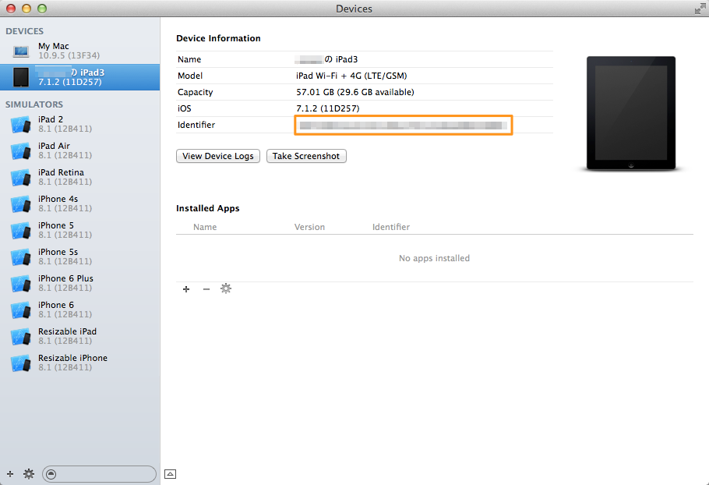
Task: Choose the iPhone 5 simulator
Action: pyautogui.click(x=79, y=230)
